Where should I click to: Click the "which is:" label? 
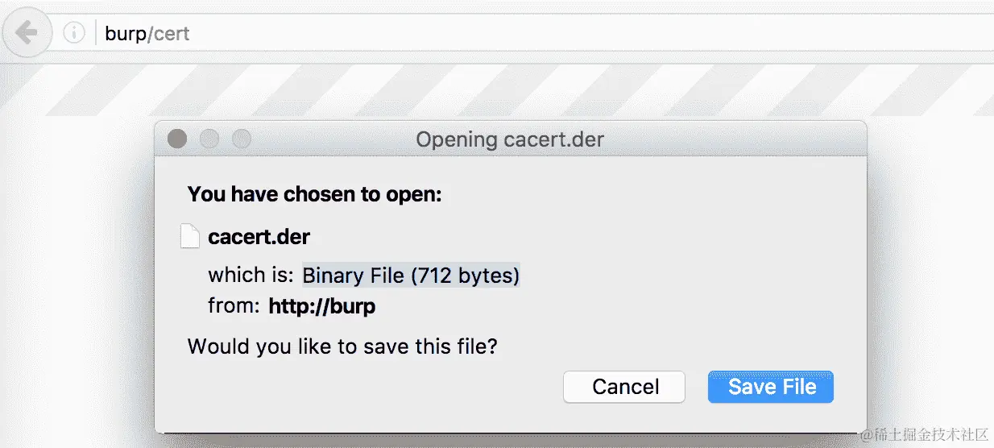(251, 275)
